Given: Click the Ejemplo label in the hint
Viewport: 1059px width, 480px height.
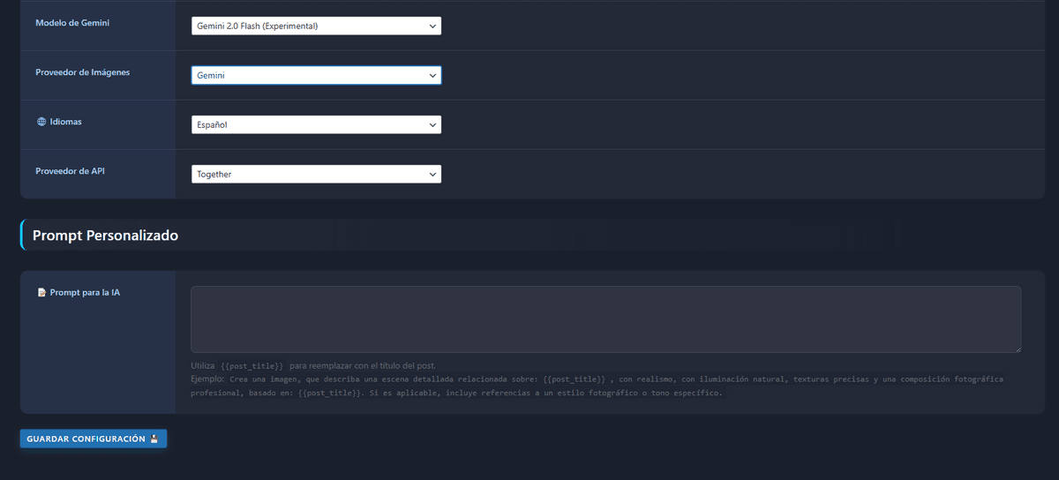Looking at the screenshot, I should 208,379.
